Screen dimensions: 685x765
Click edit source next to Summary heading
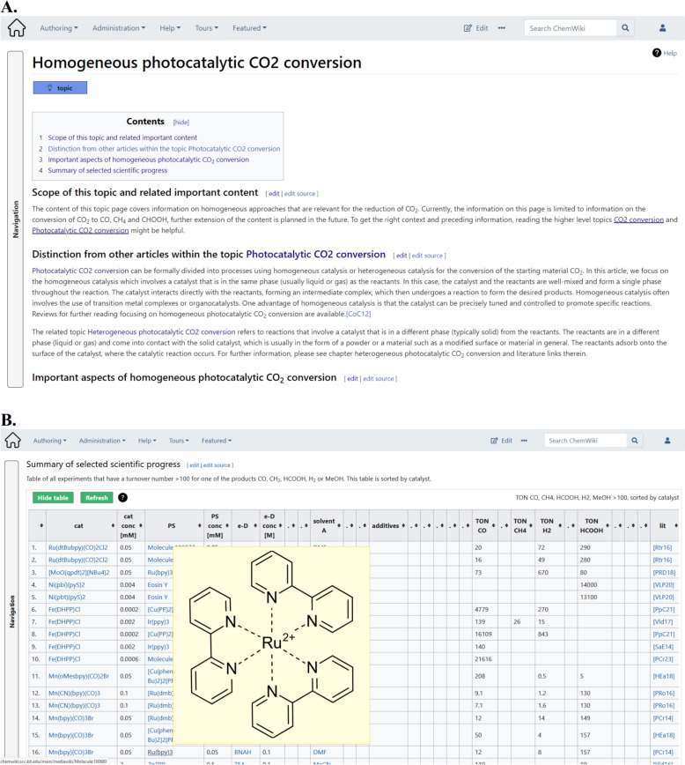217,465
